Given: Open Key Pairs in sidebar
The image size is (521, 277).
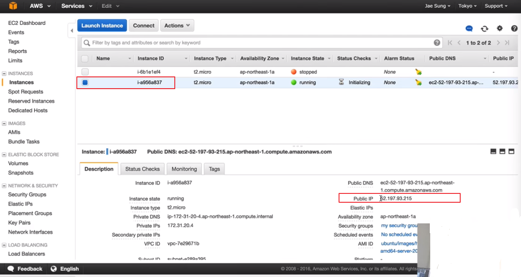Looking at the screenshot, I should click(x=19, y=223).
